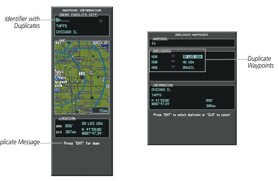
Task: Click the bearing 056° value in Location box
Action: coord(69,126)
